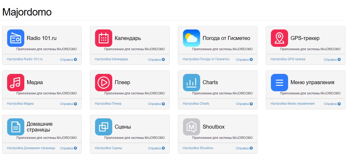The width and height of the screenshot is (348, 157).
Task: Click Справка text link in Меню управления card
Action: click(330, 104)
